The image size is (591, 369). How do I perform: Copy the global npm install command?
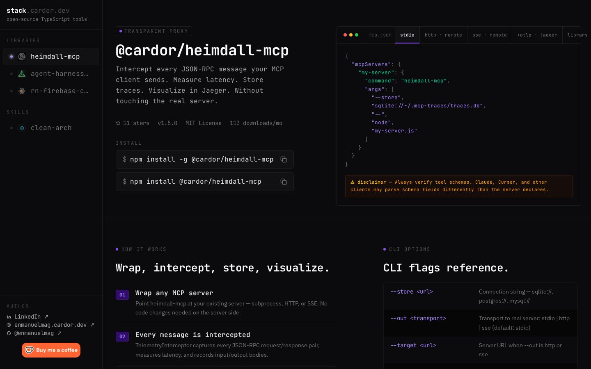click(x=284, y=159)
